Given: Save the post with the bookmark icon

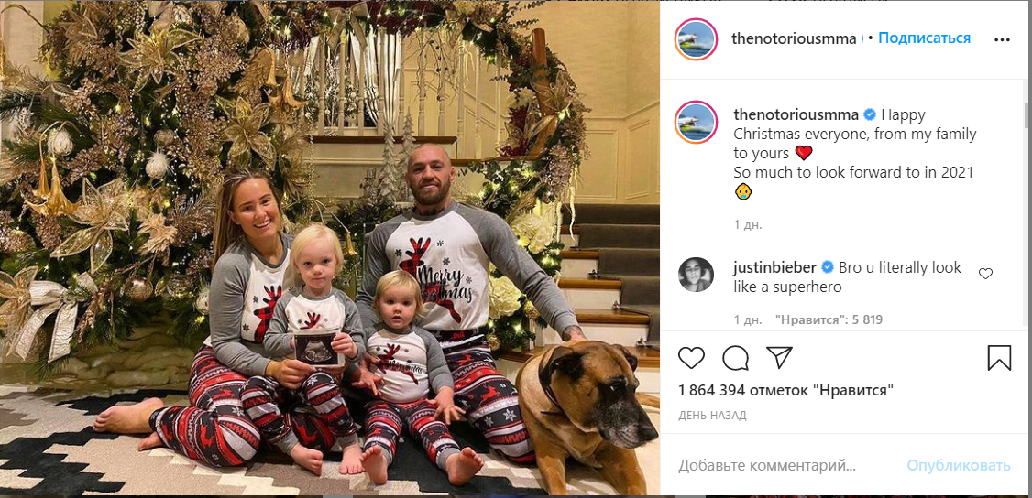Looking at the screenshot, I should coord(999,357).
